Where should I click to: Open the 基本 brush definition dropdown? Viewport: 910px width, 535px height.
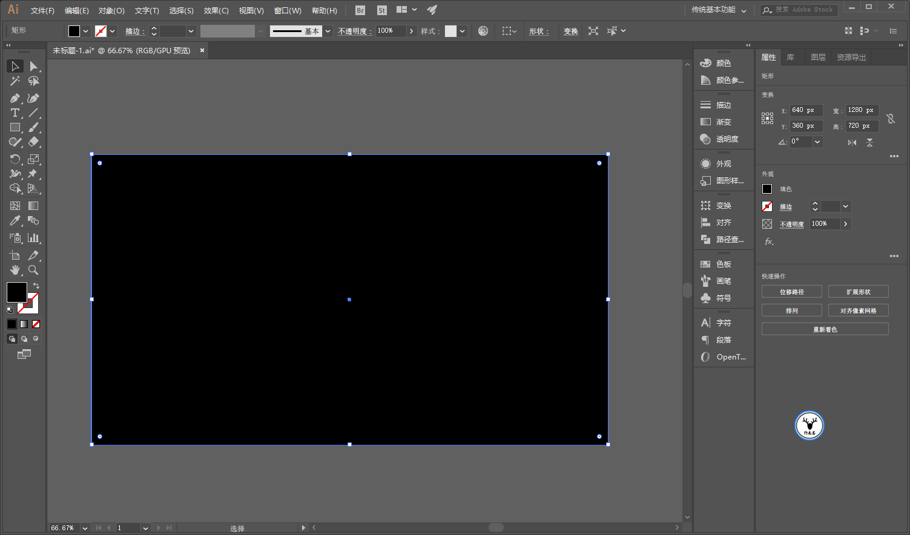pos(328,31)
